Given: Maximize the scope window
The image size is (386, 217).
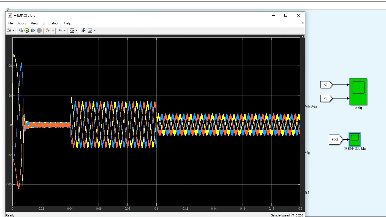Looking at the screenshot, I should 286,15.
